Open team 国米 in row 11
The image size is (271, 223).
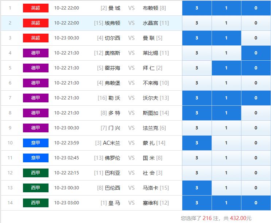point(149,158)
